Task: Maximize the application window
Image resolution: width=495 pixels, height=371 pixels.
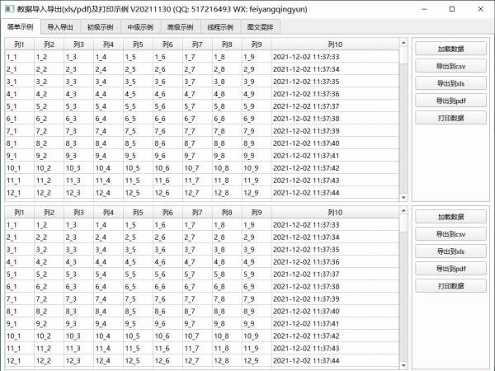Action: (451, 8)
